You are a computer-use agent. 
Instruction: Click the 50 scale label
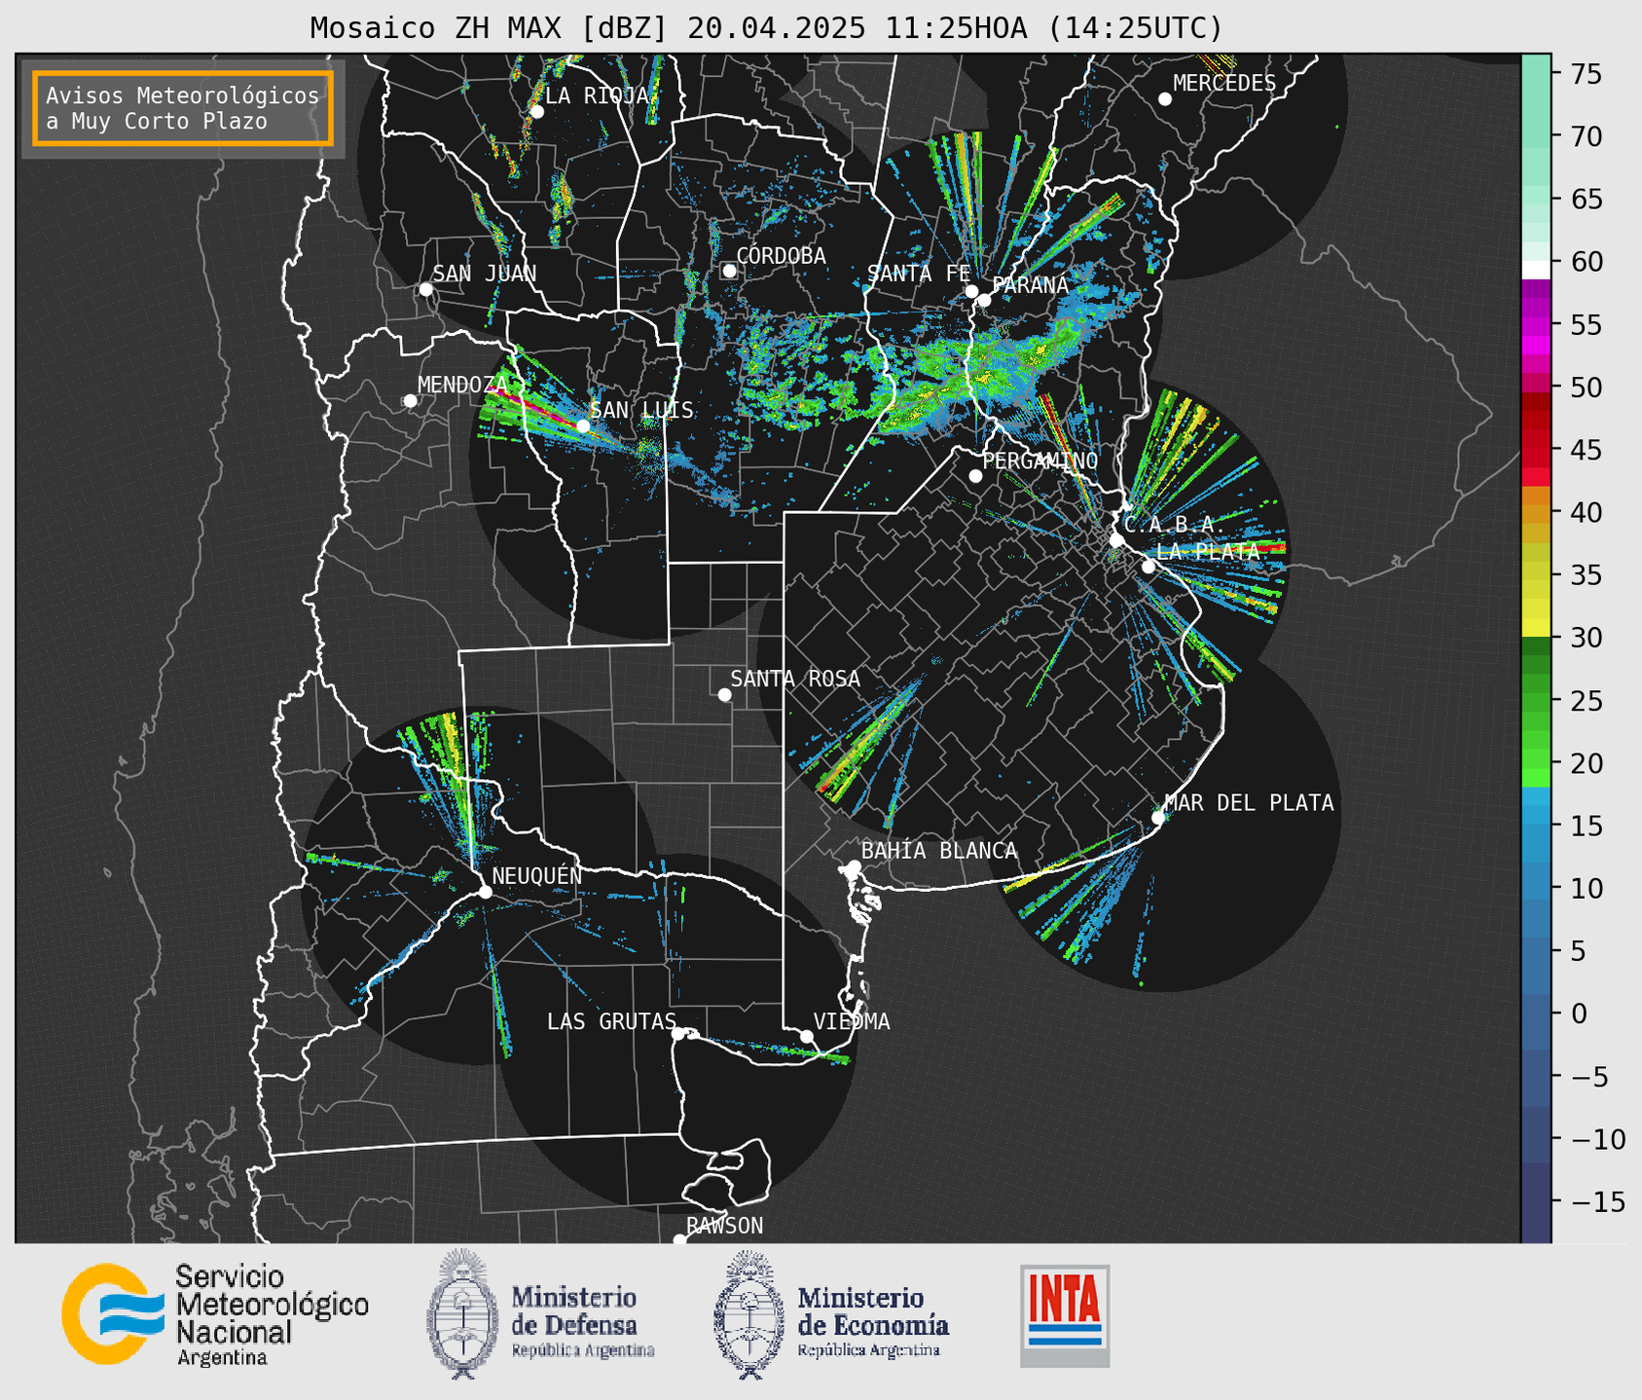pyautogui.click(x=1585, y=387)
